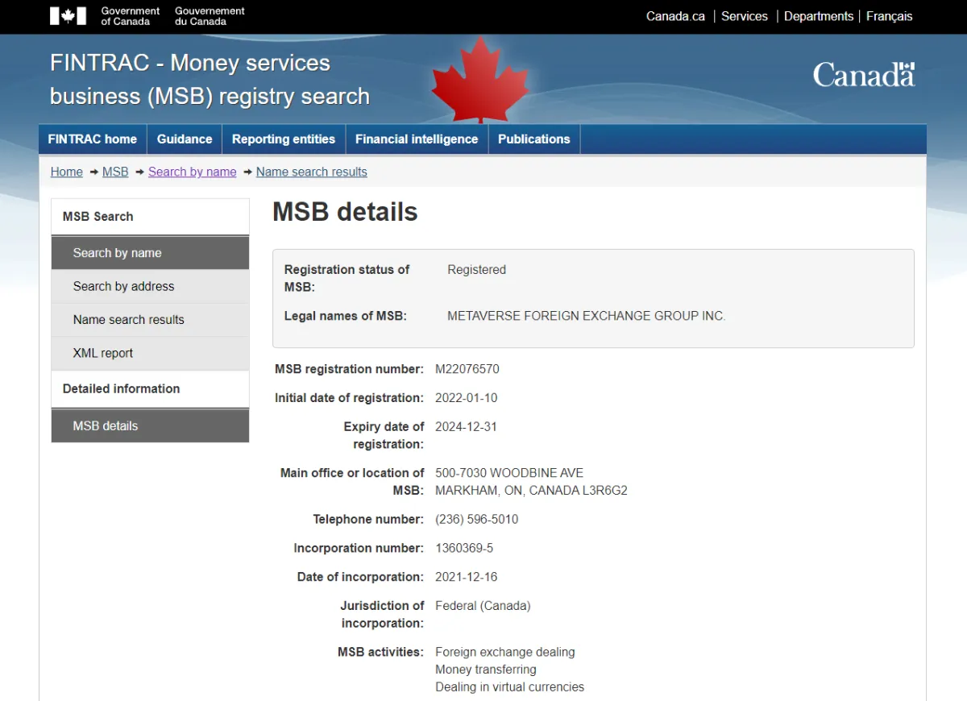This screenshot has width=967, height=701.
Task: Click the Registered status value
Action: 477,270
